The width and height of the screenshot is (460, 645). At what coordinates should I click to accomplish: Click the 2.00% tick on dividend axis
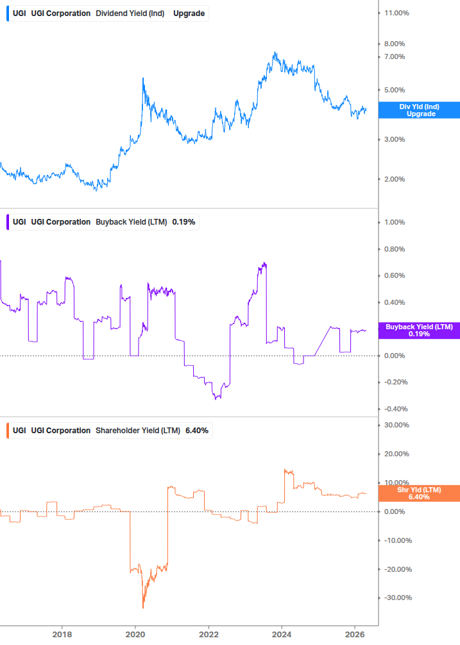click(x=395, y=179)
